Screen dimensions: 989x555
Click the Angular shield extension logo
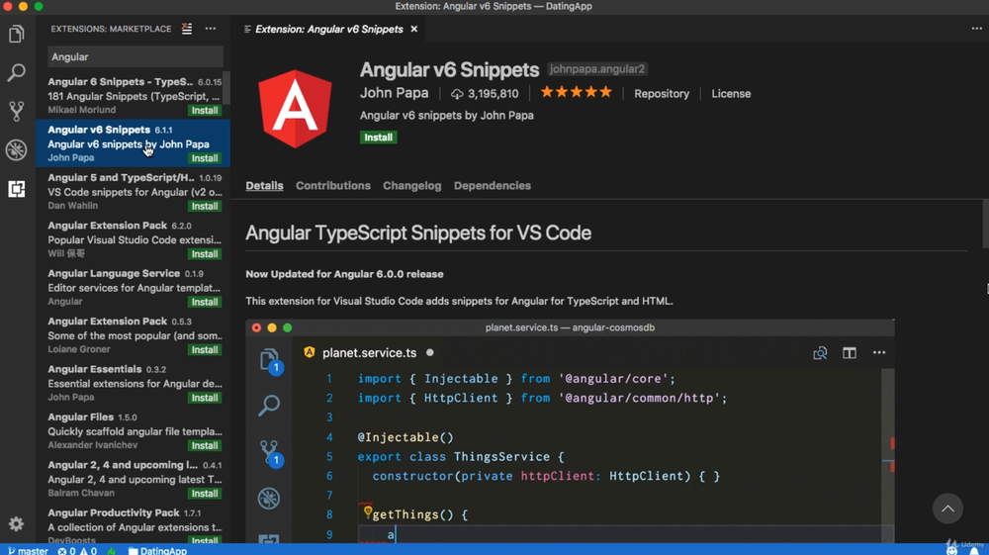[295, 109]
